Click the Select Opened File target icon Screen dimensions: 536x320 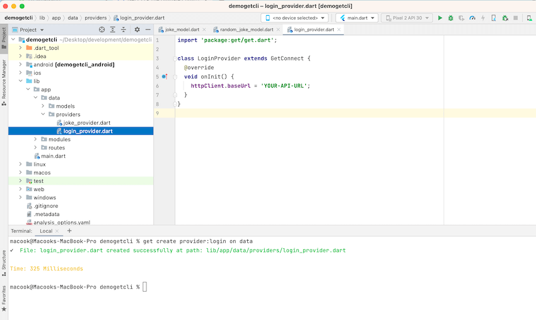102,30
